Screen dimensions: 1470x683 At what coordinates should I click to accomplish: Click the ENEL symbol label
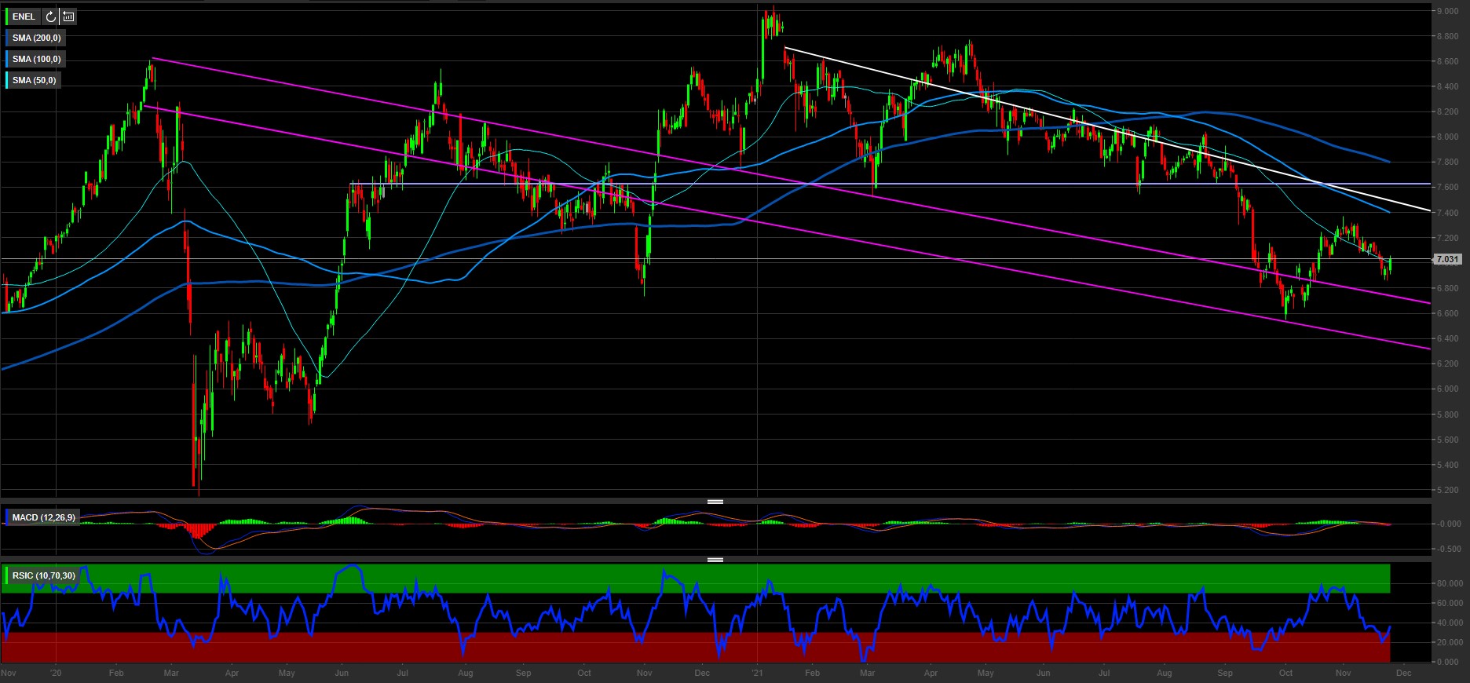pyautogui.click(x=24, y=16)
